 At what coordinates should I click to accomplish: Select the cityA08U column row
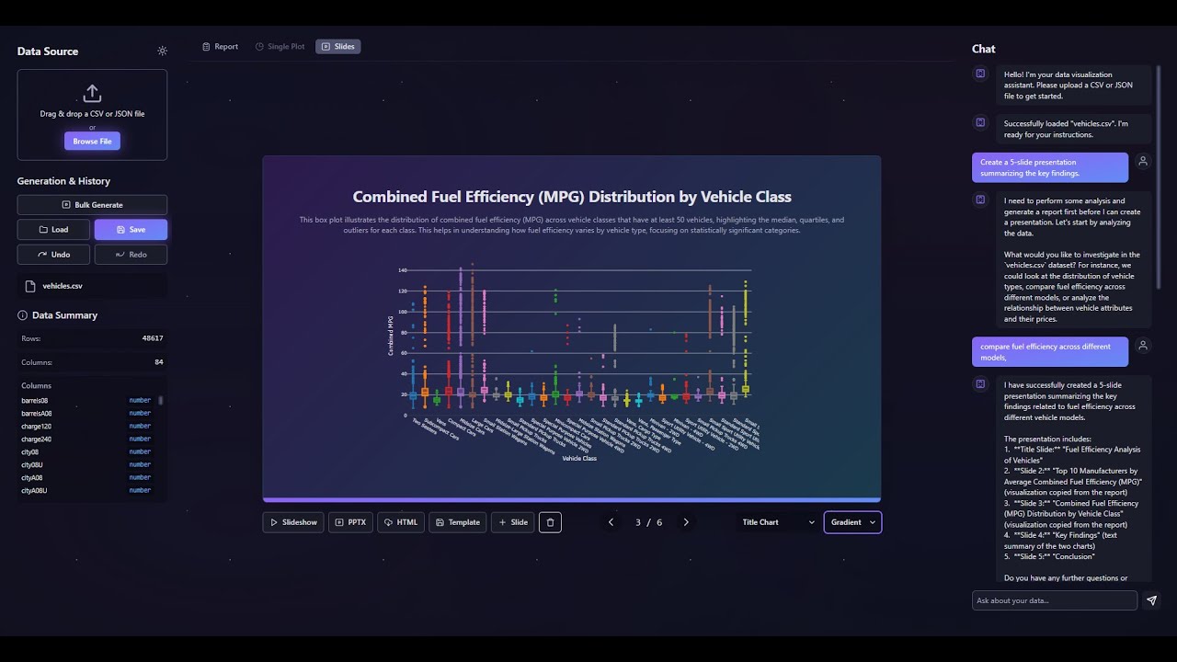point(88,491)
